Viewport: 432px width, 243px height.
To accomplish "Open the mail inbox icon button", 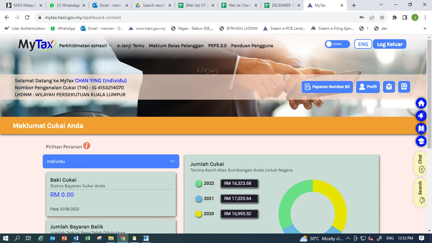I will (x=389, y=87).
